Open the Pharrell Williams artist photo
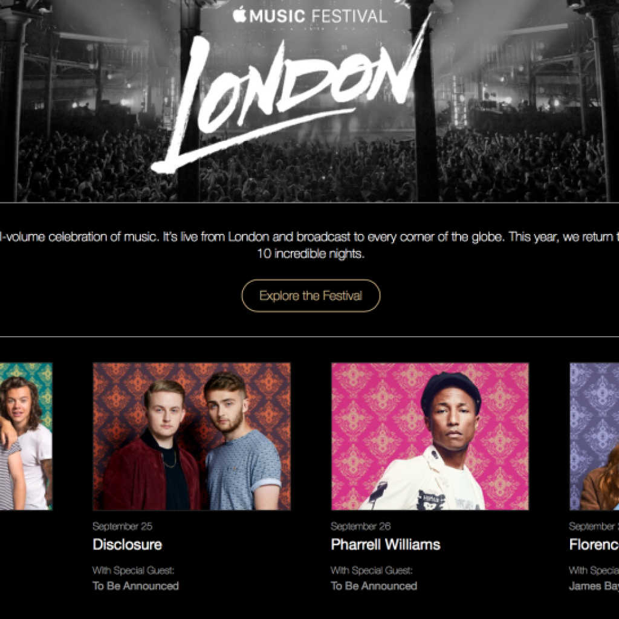 430,436
